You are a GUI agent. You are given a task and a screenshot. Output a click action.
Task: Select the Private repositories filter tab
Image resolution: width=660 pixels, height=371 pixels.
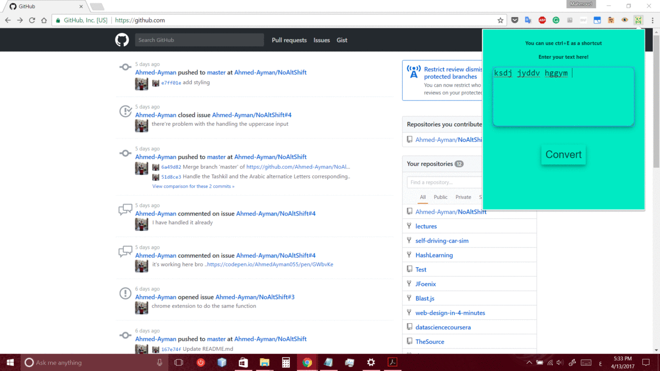click(463, 197)
